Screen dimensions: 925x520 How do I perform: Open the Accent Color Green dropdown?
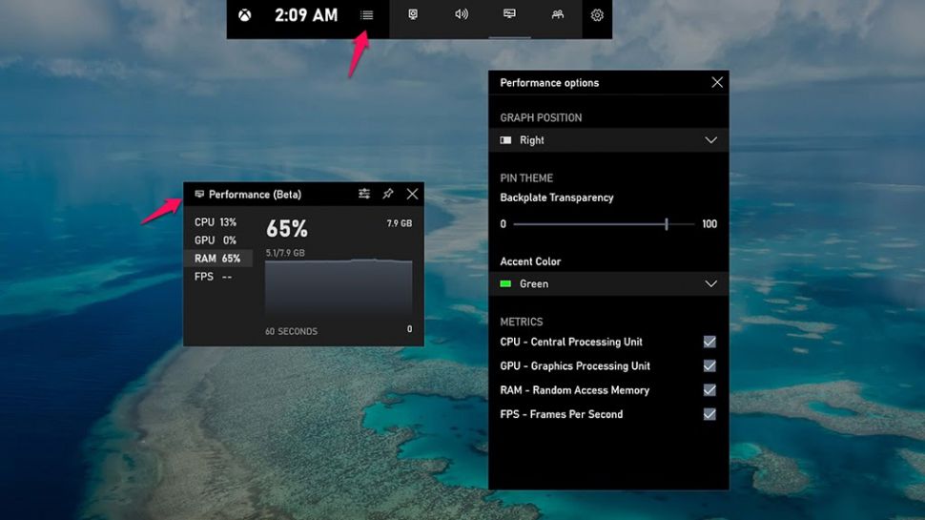pos(608,283)
